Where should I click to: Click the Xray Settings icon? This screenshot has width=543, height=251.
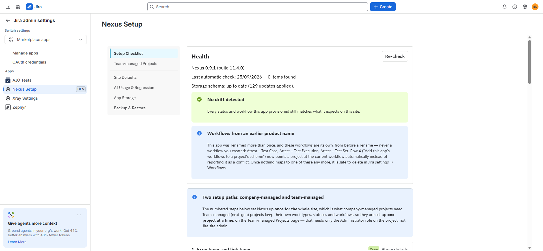click(x=8, y=98)
